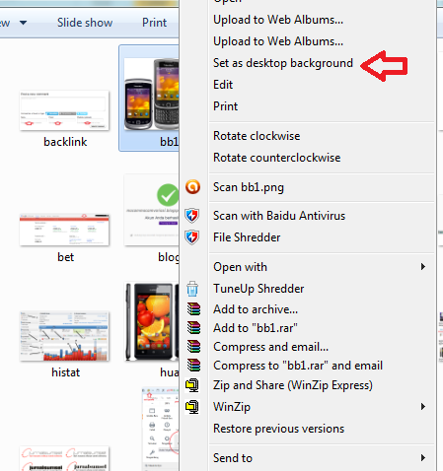Click the Print button in the toolbar
Viewport: 443px width, 471px height.
154,23
